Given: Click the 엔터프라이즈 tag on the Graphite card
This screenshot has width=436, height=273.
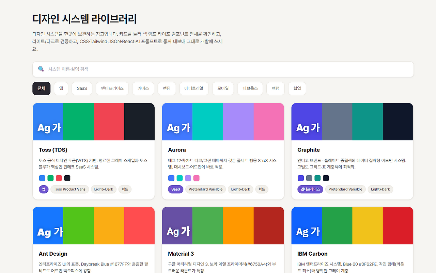Looking at the screenshot, I should tap(310, 189).
